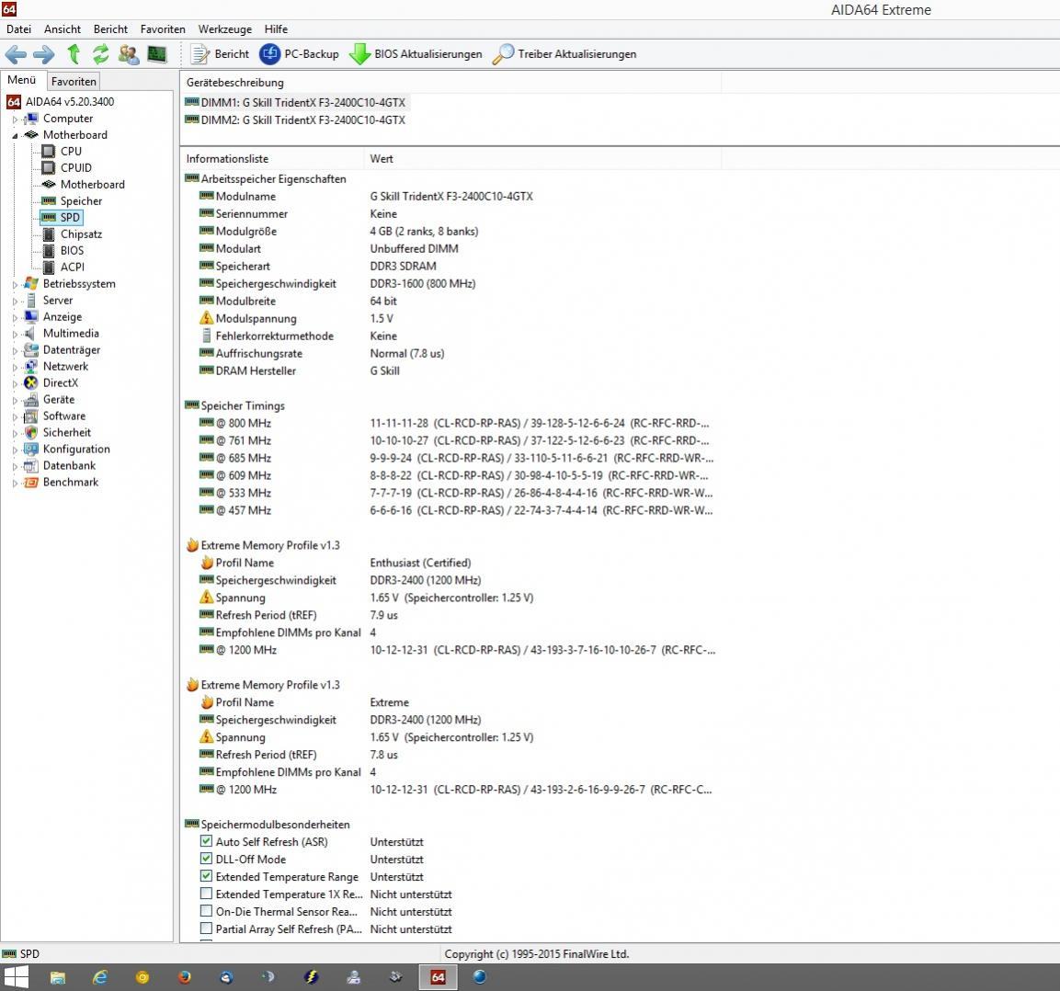Click the AIDA64 v5.20.3400 root node
The height and width of the screenshot is (991, 1060).
point(70,102)
